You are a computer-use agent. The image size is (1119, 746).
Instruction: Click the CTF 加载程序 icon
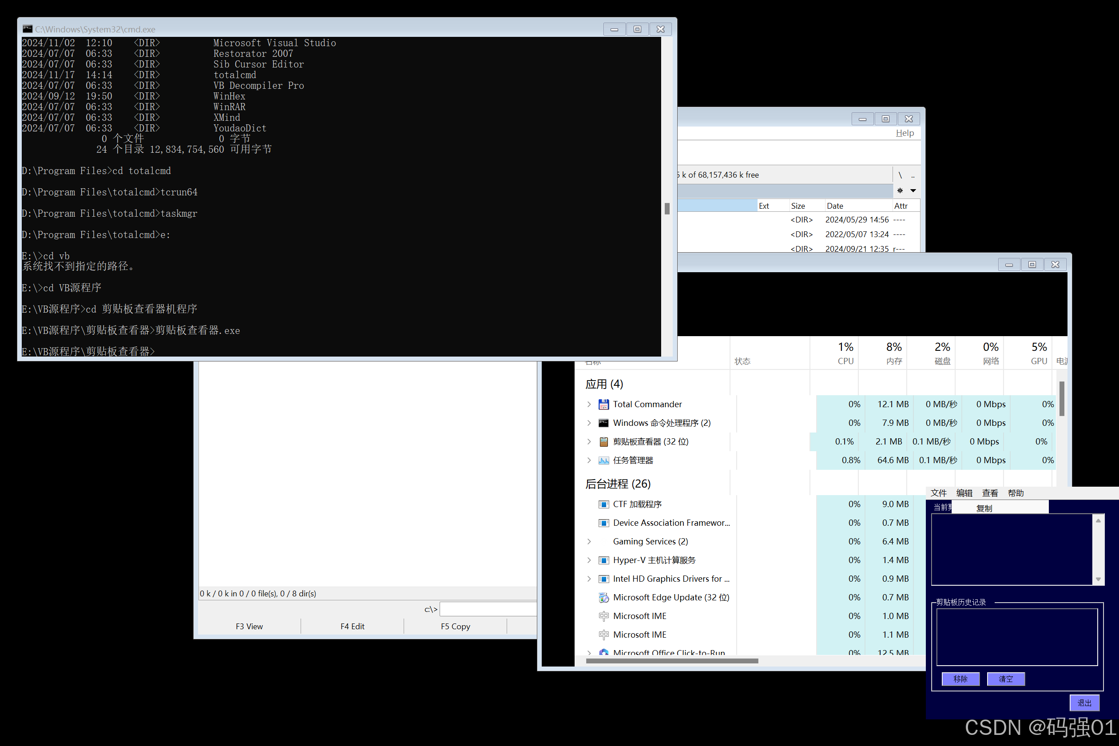coord(604,504)
